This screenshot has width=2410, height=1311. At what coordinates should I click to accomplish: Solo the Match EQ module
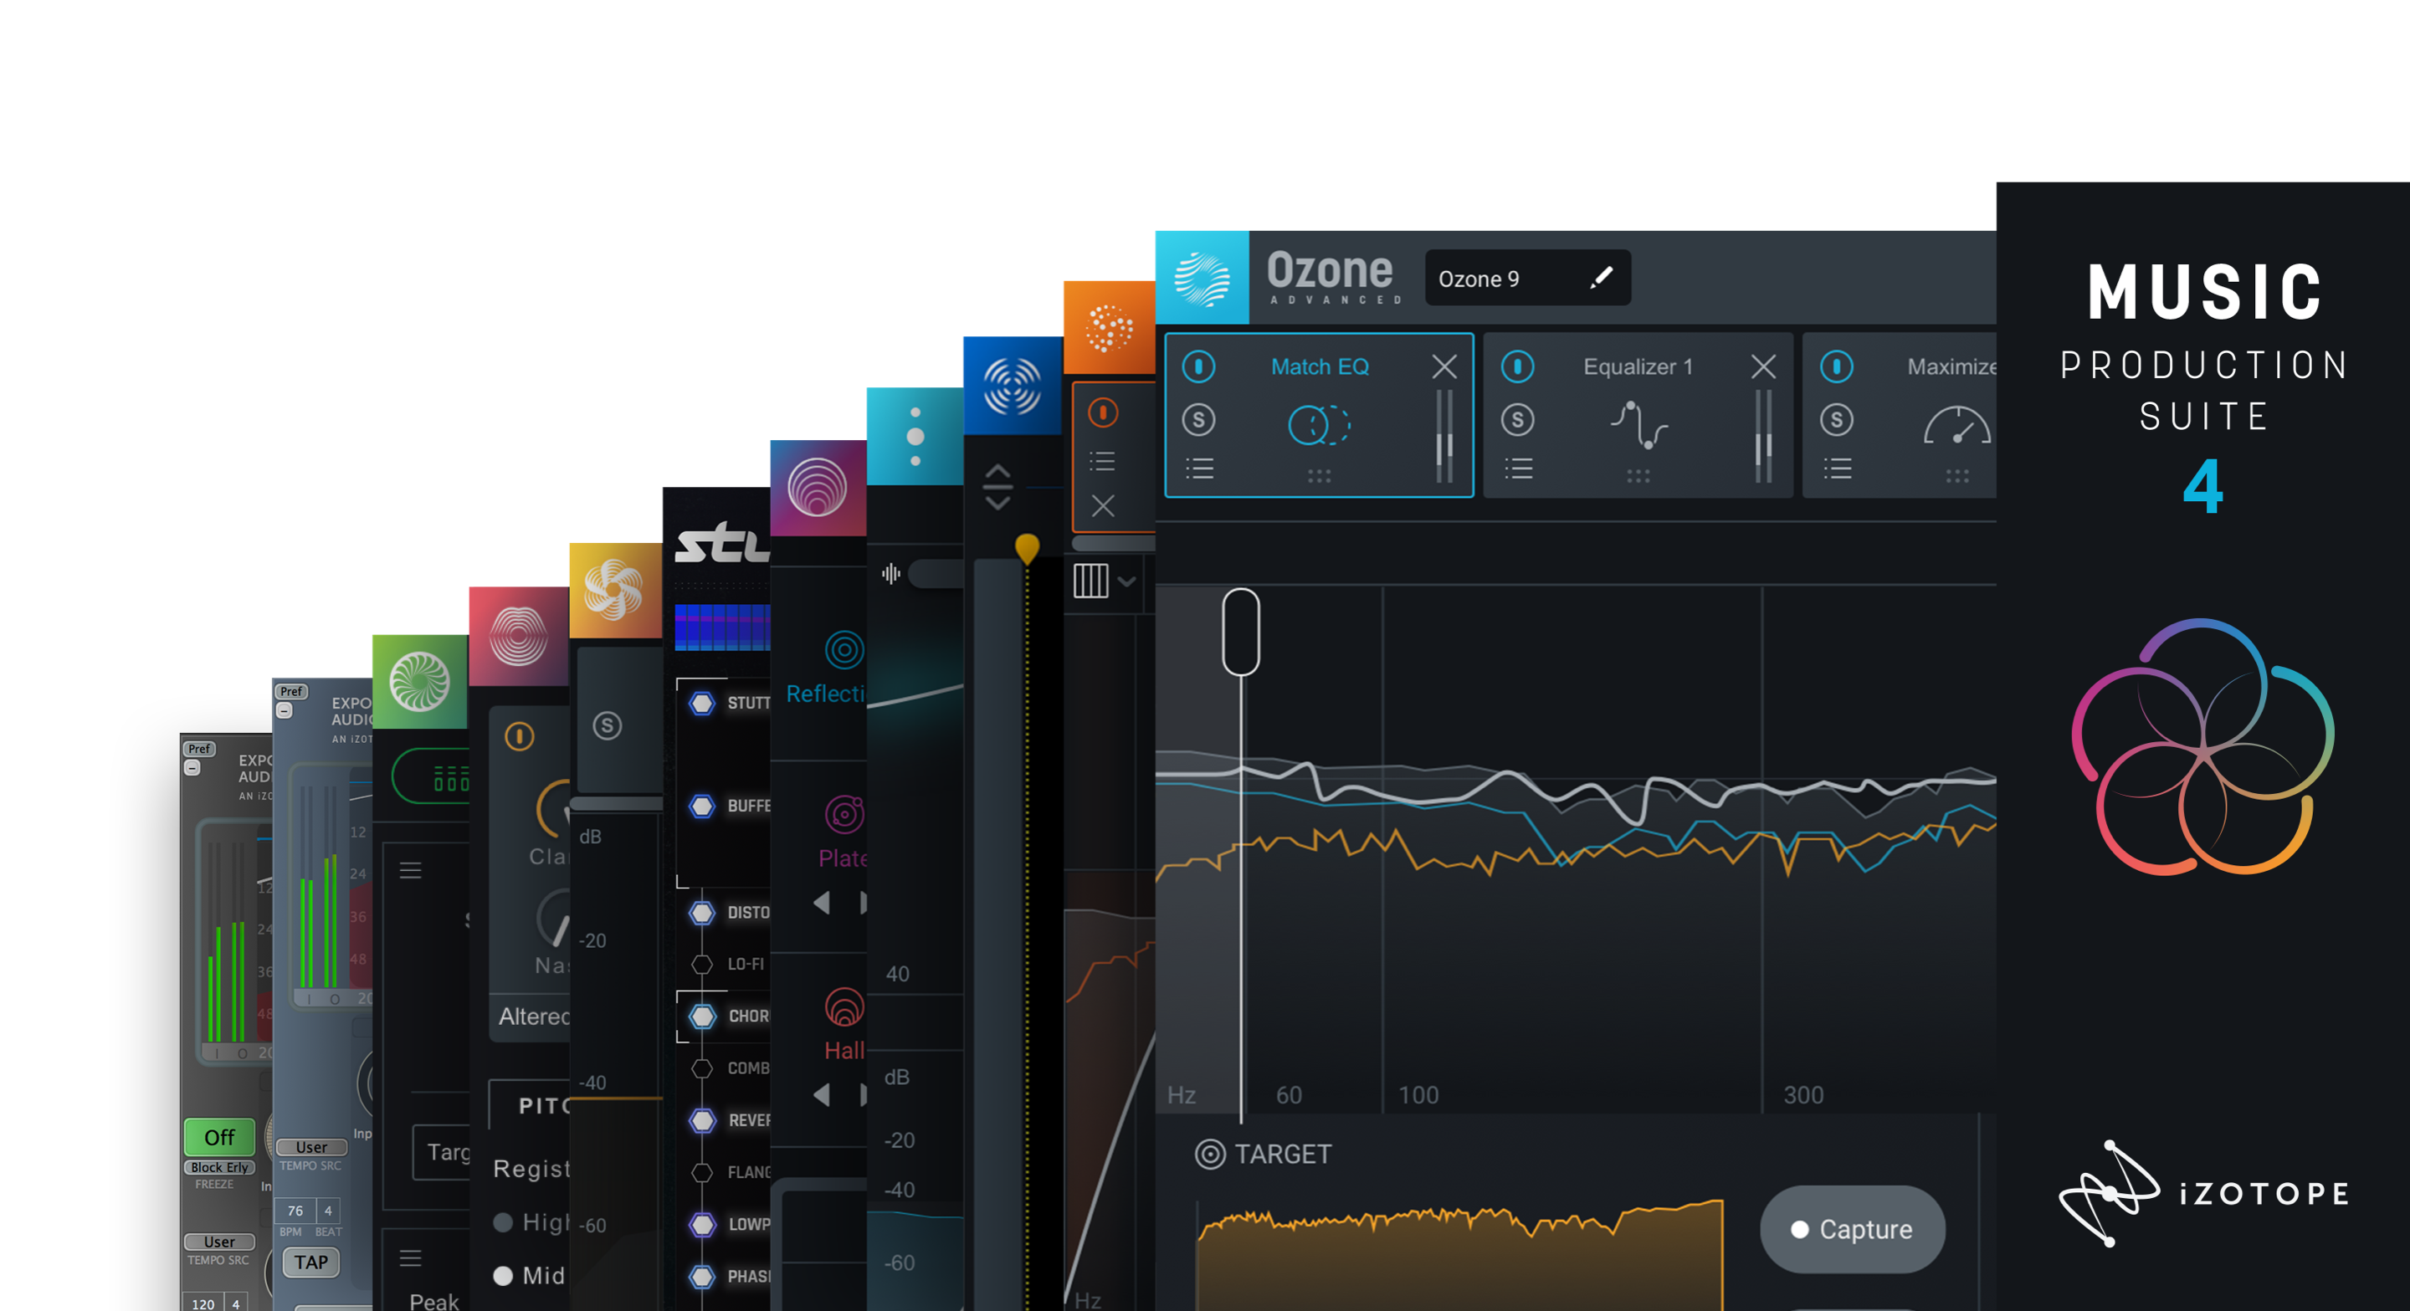1198,420
